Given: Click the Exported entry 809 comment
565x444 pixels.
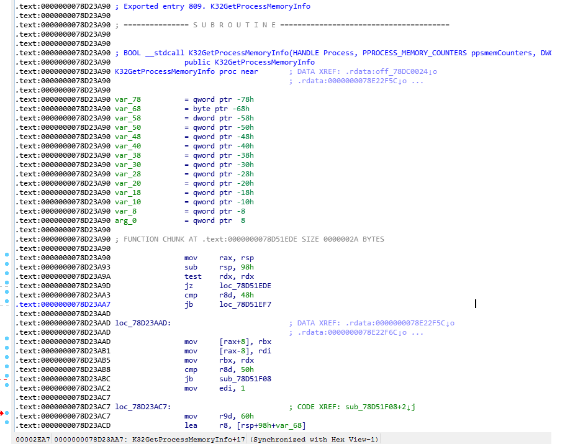Looking at the screenshot, I should tap(212, 6).
